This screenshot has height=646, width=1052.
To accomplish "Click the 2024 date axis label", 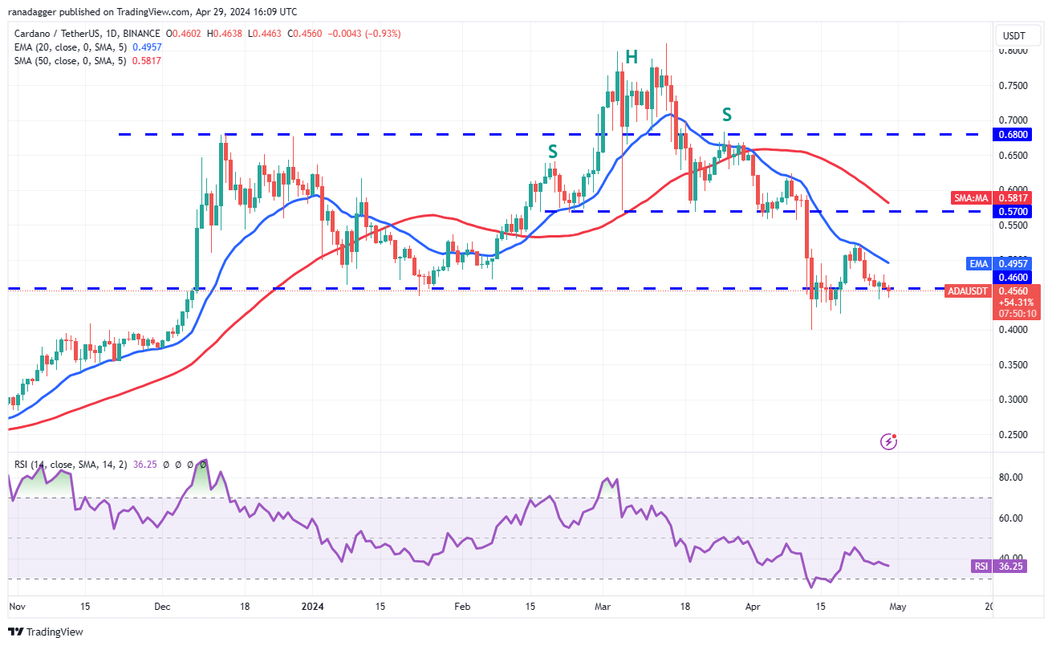I will coord(313,607).
